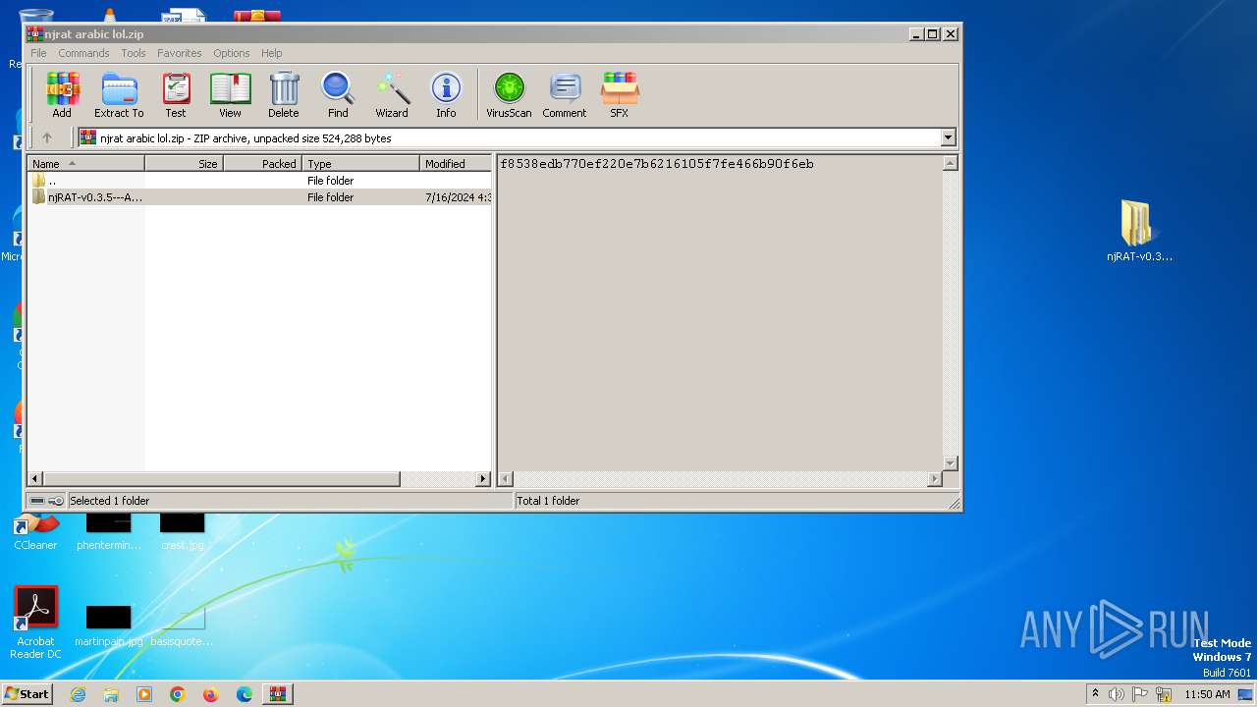The image size is (1257, 707).
Task: Open Acrobat Reader DC desktop shortcut
Action: click(x=35, y=623)
